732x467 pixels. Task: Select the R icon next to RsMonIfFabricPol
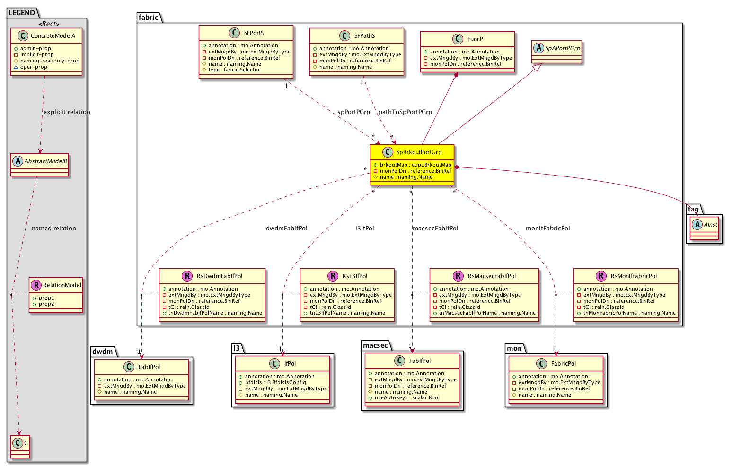[x=601, y=276]
